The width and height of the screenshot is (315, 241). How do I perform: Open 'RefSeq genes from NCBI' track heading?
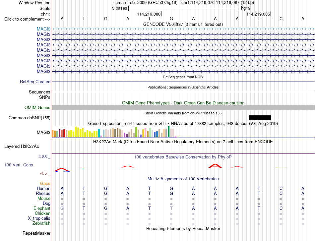(183, 77)
